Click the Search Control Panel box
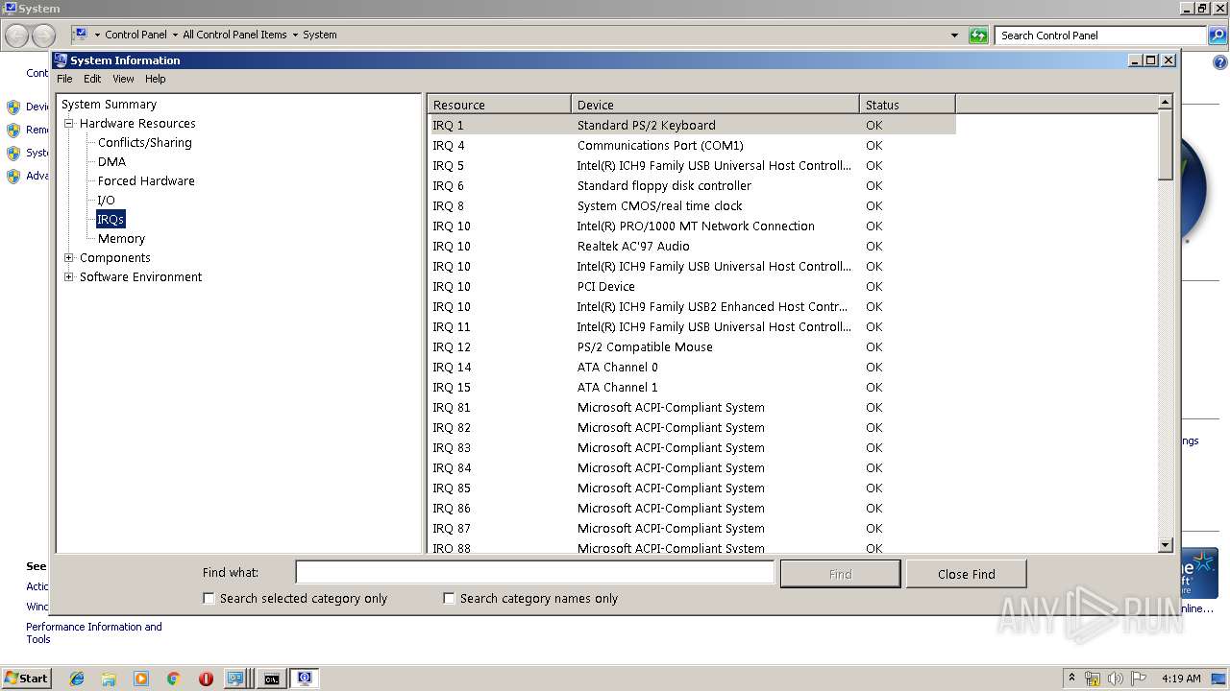1230x691 pixels. coord(1100,36)
